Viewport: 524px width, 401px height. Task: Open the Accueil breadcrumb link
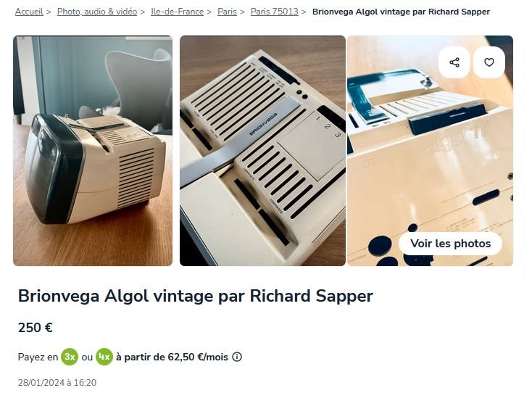coord(29,12)
